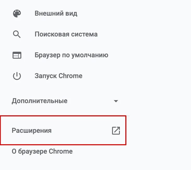Viewport: 191px width, 170px height.
Task: Expand the Дополнительные section label
Action: click(39, 101)
